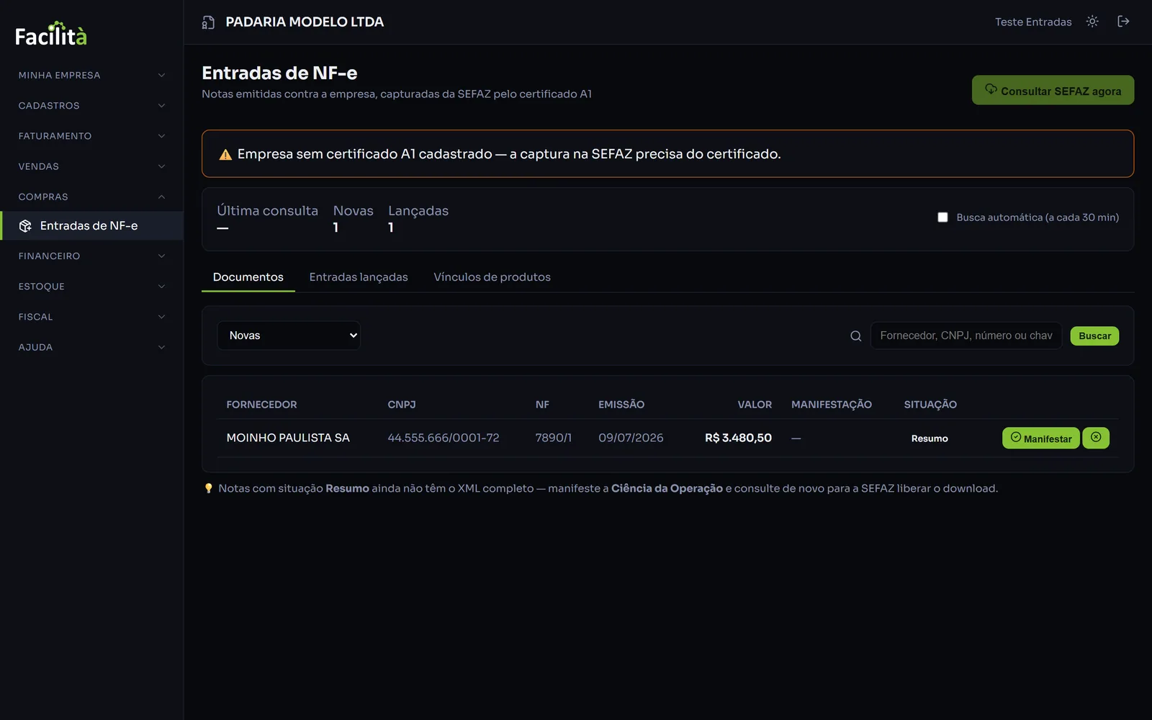Expand Minha Empresa menu
This screenshot has width=1152, height=720.
point(91,75)
